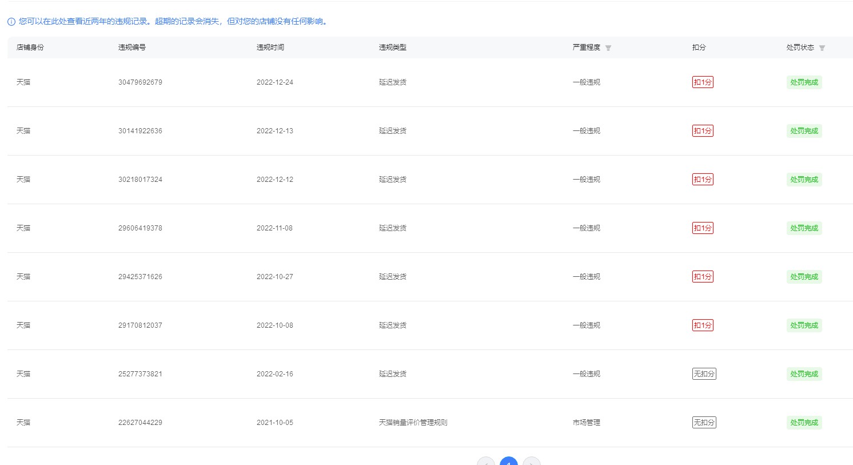Click violation number 30218017324
Viewport: 853px width, 465px height.
click(140, 180)
